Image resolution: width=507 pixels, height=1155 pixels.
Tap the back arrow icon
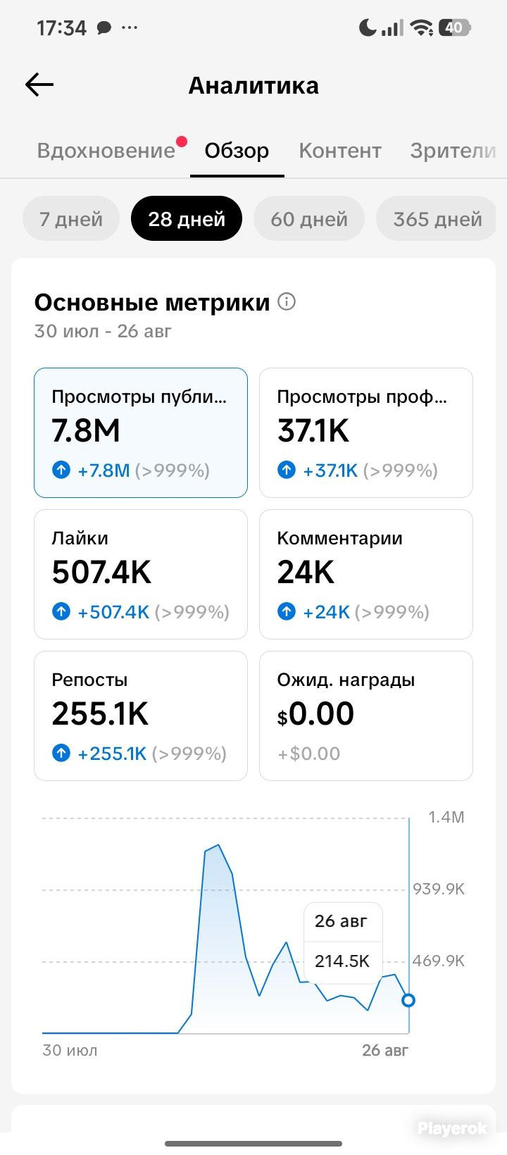coord(39,85)
